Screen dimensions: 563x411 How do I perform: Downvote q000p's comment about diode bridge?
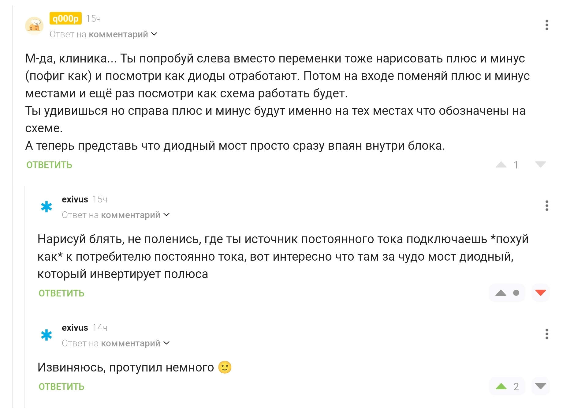540,164
